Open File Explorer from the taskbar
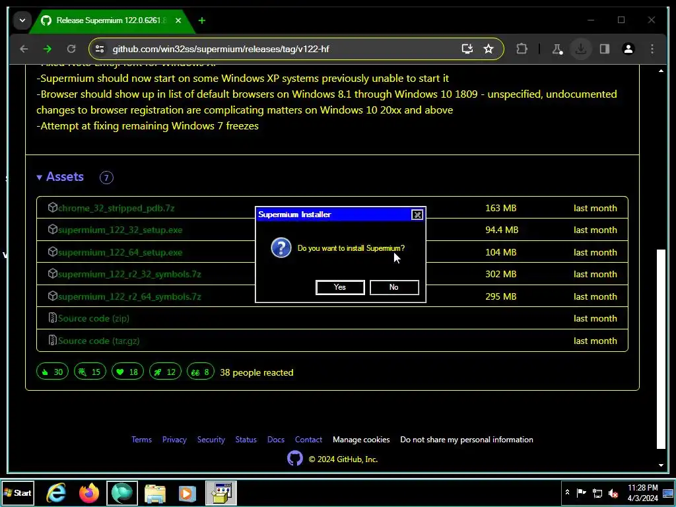The height and width of the screenshot is (507, 676). pos(154,492)
